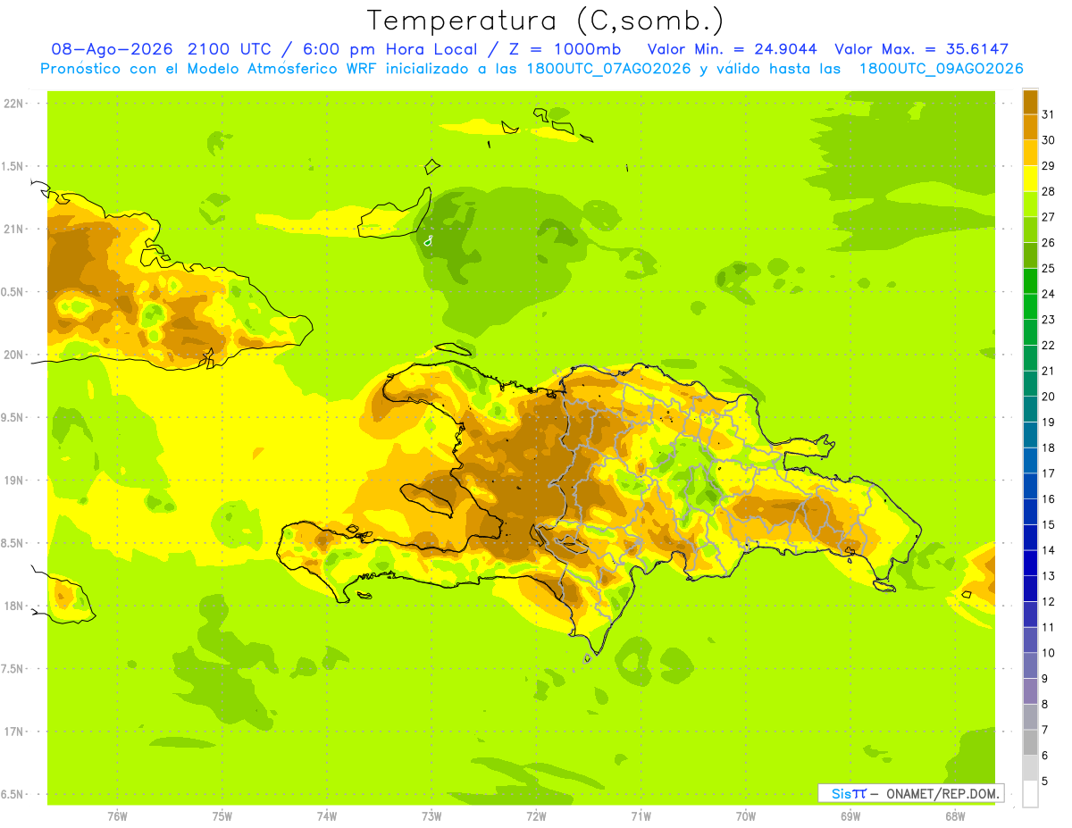Click the "75W" longitude label
Screen dimensions: 1072x828
coord(222,816)
